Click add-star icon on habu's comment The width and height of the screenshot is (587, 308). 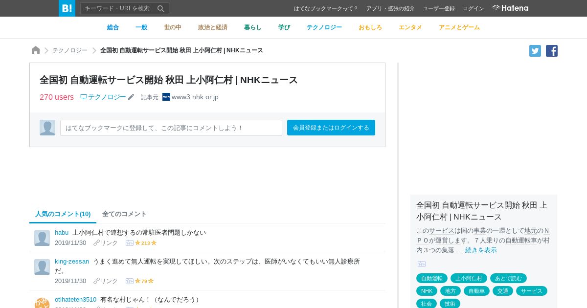click(130, 243)
